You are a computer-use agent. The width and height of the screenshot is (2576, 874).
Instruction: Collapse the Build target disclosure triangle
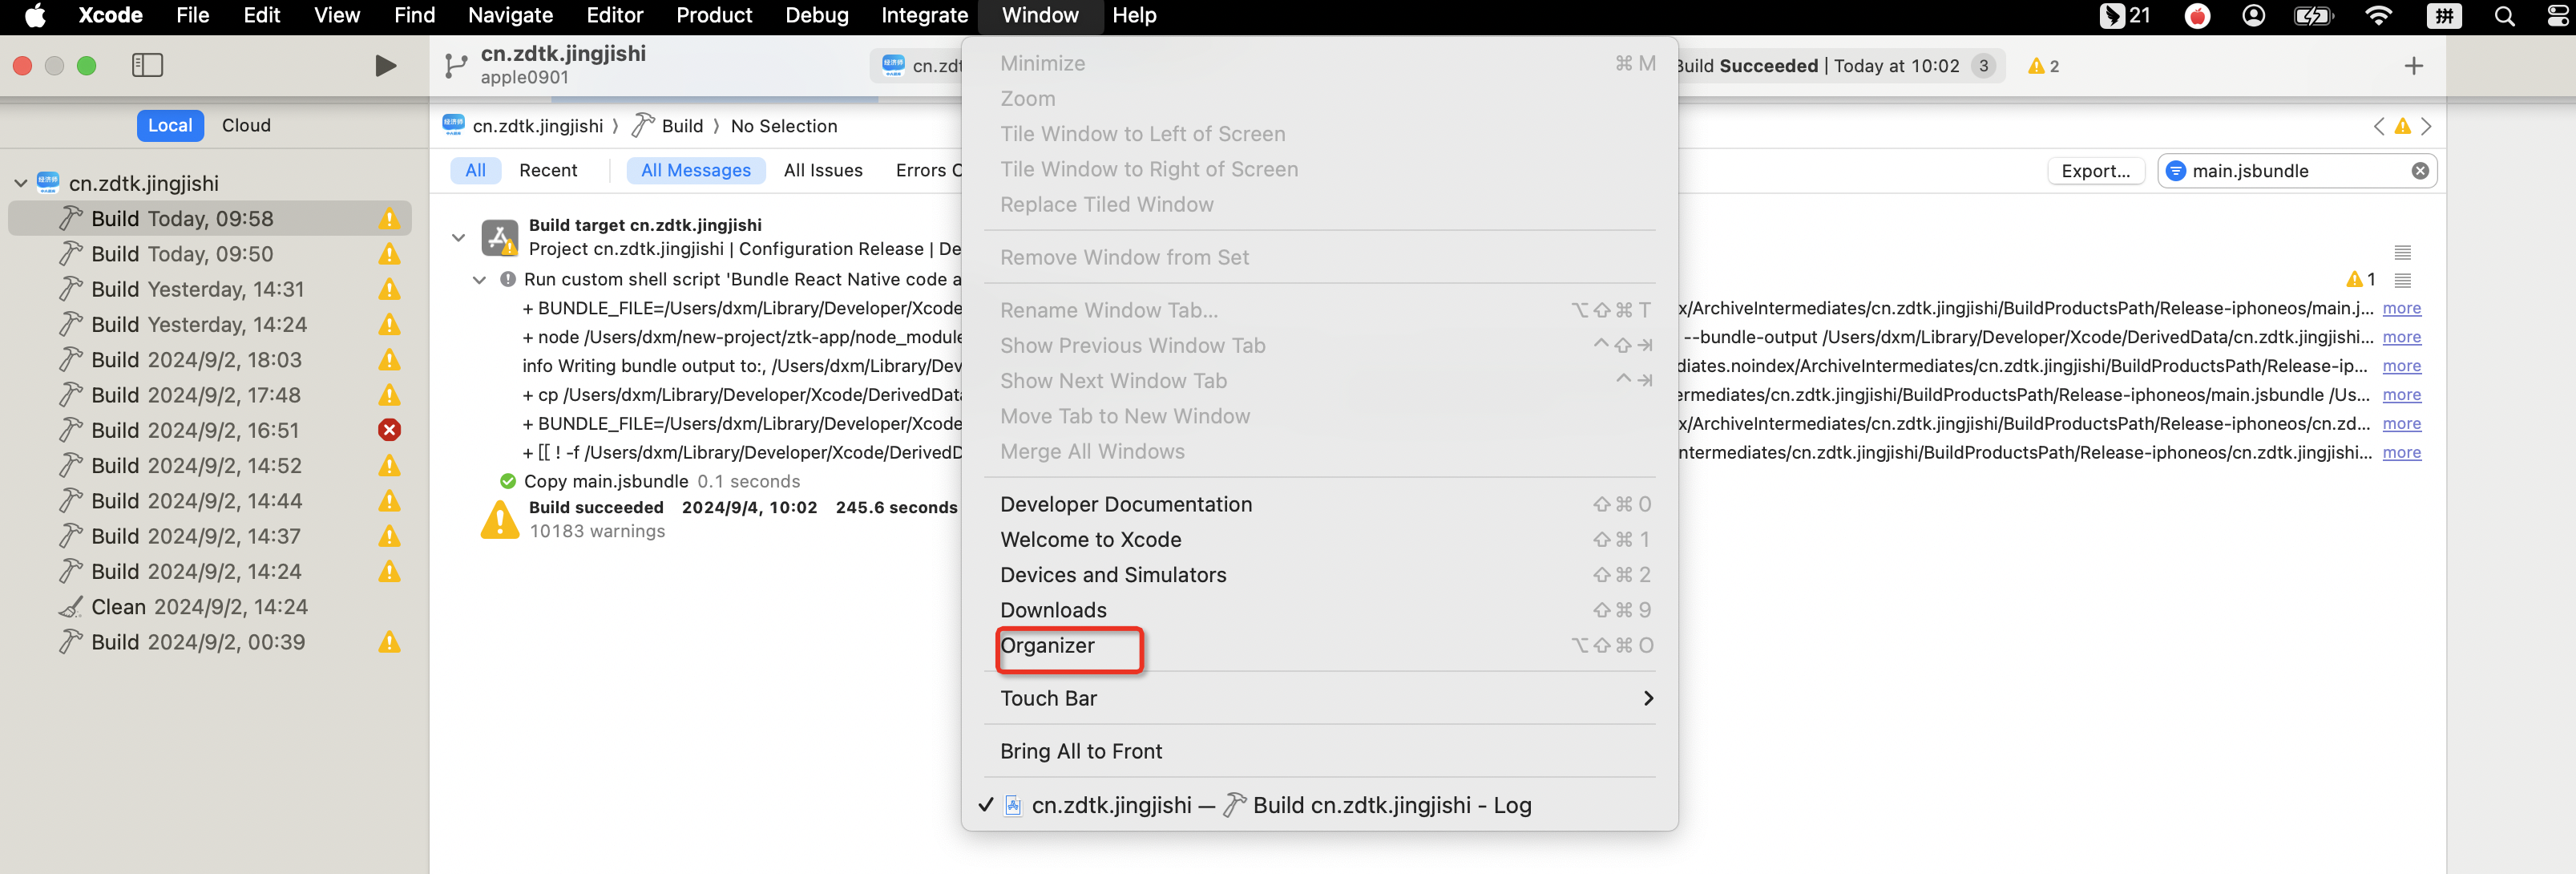point(458,237)
